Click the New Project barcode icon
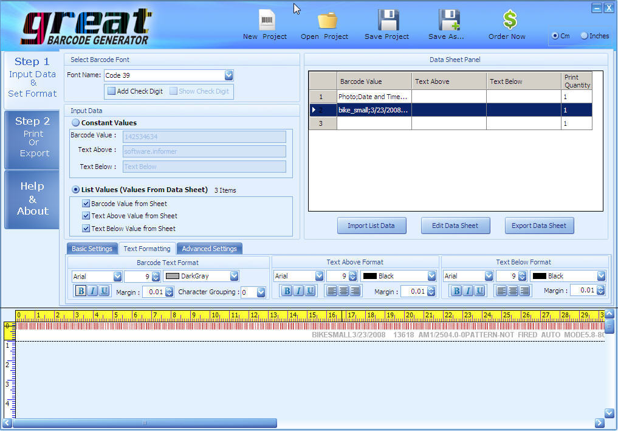This screenshot has width=618, height=431. click(267, 19)
